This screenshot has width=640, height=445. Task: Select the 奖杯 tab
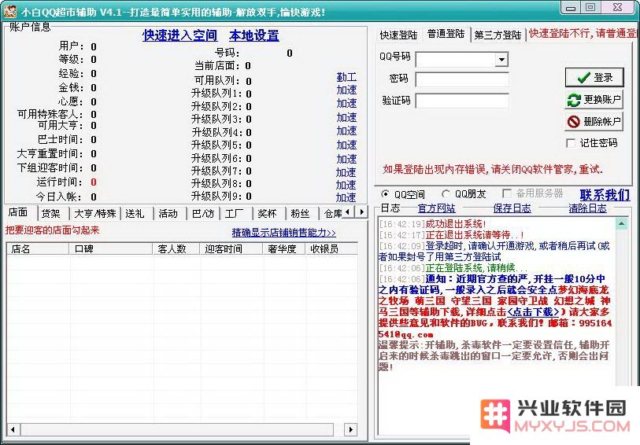pos(268,214)
